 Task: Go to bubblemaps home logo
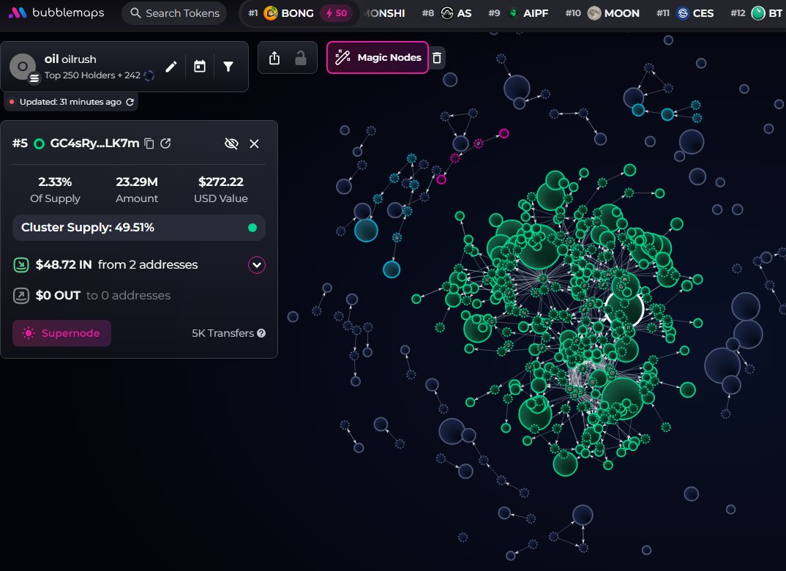pyautogui.click(x=57, y=13)
